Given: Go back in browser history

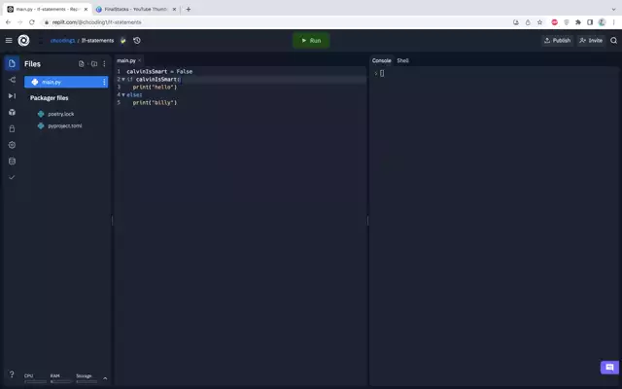Looking at the screenshot, I should 9,22.
